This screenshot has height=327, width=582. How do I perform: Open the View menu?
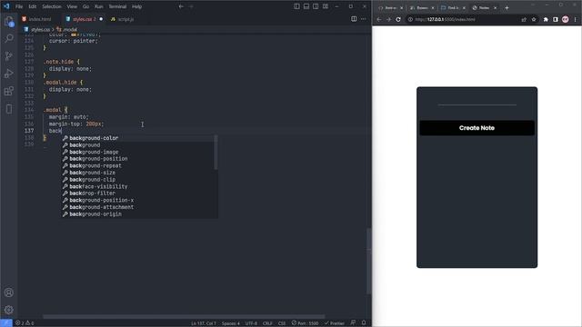72,6
